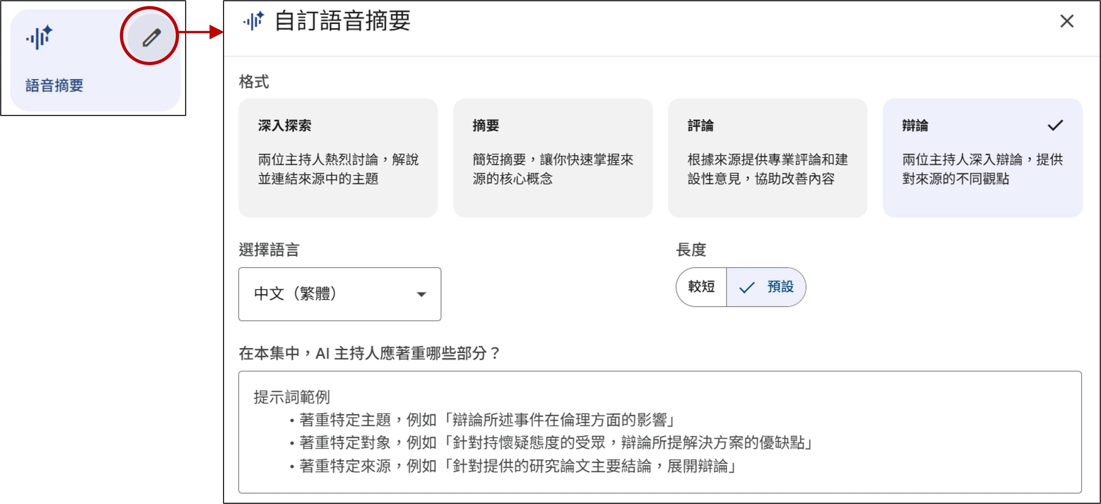Choose the 較短 length option

click(x=701, y=287)
